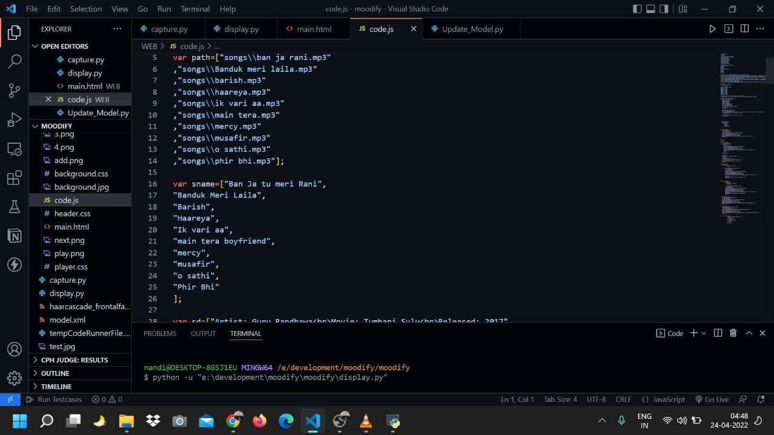Click the code minimap overview
Screen dimensions: 774x435
743,139
